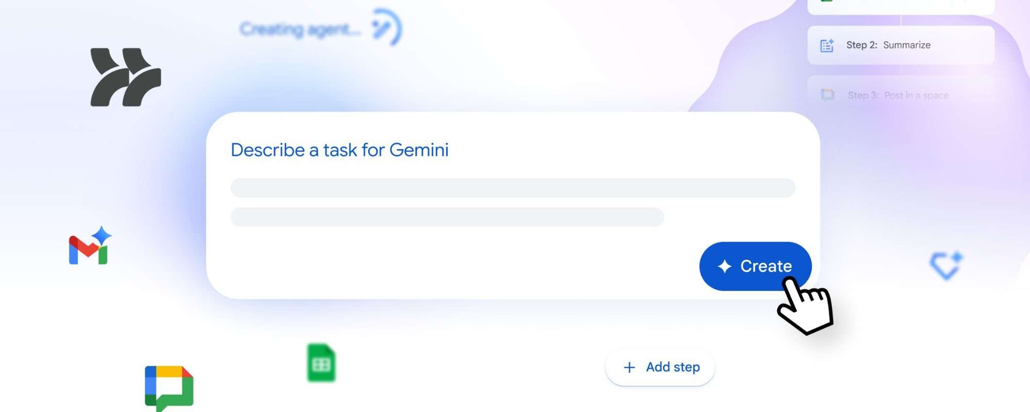Image resolution: width=1030 pixels, height=412 pixels.
Task: Click the spinning Creating agent loader icon
Action: [x=387, y=27]
